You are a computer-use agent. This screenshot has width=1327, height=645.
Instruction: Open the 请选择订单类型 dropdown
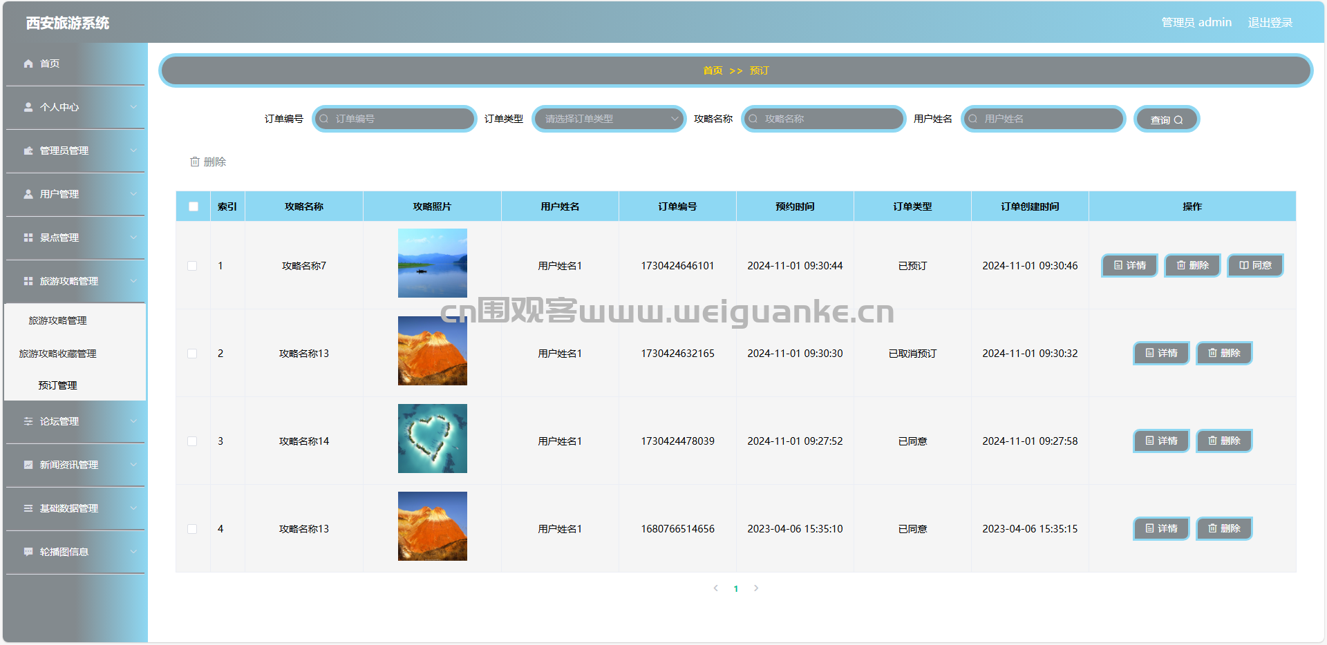click(x=609, y=119)
